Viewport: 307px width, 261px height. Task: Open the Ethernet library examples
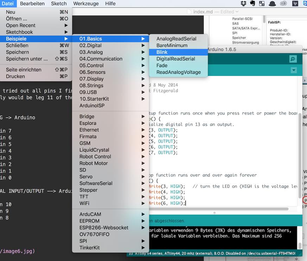point(111,129)
